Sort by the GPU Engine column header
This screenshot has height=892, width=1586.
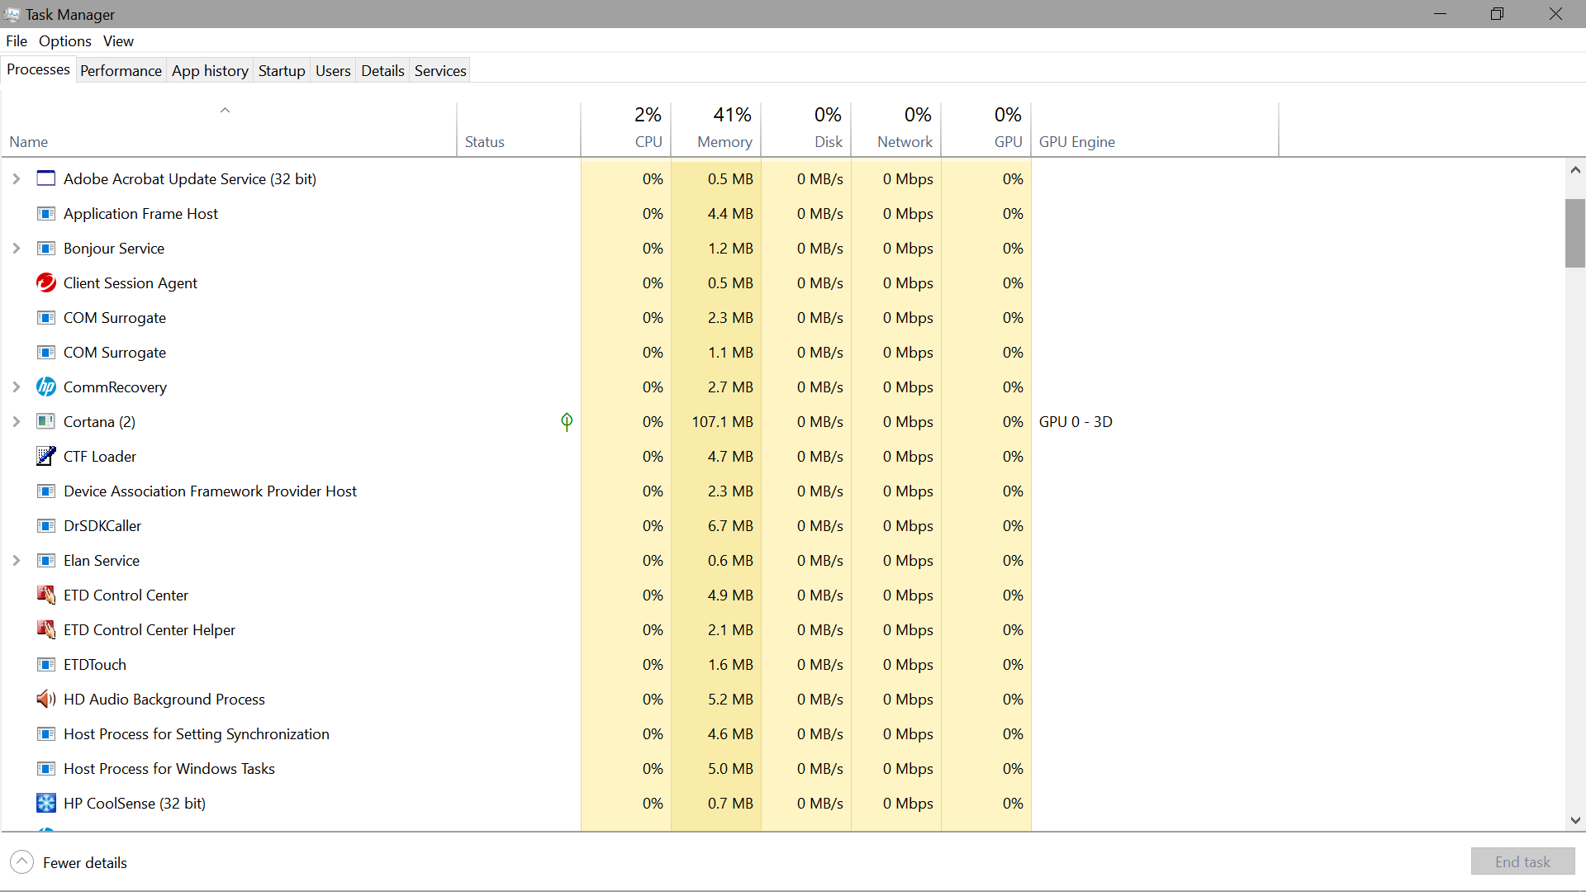coord(1155,129)
